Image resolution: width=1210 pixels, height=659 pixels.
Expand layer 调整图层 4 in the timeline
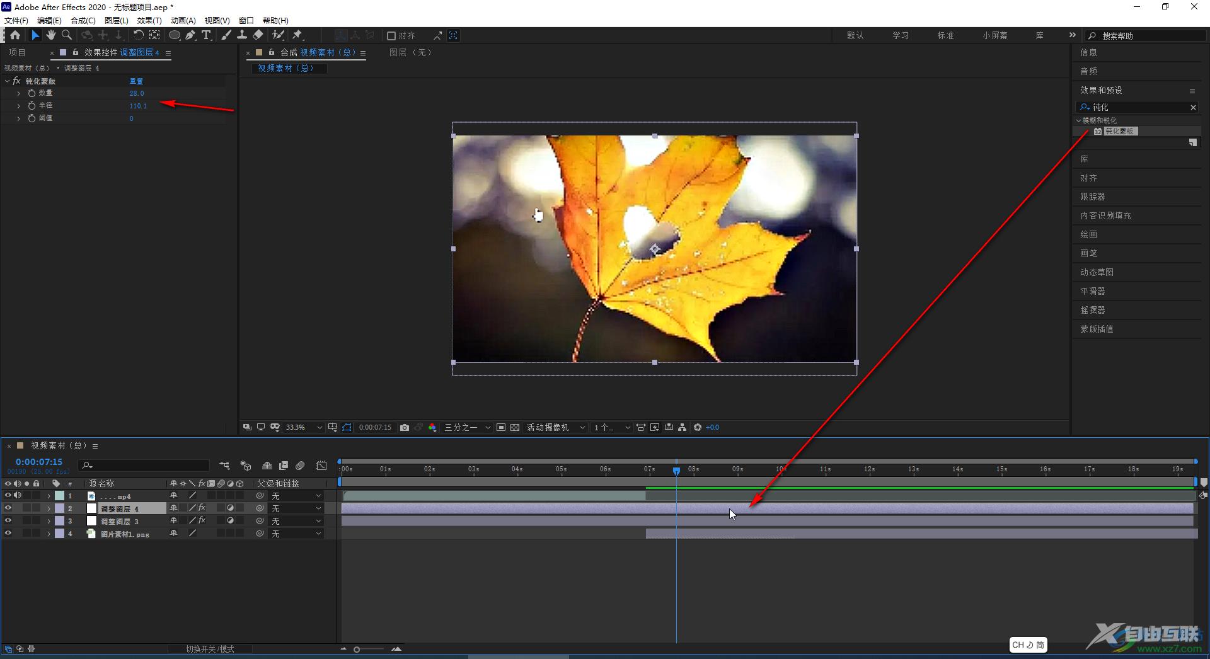49,508
